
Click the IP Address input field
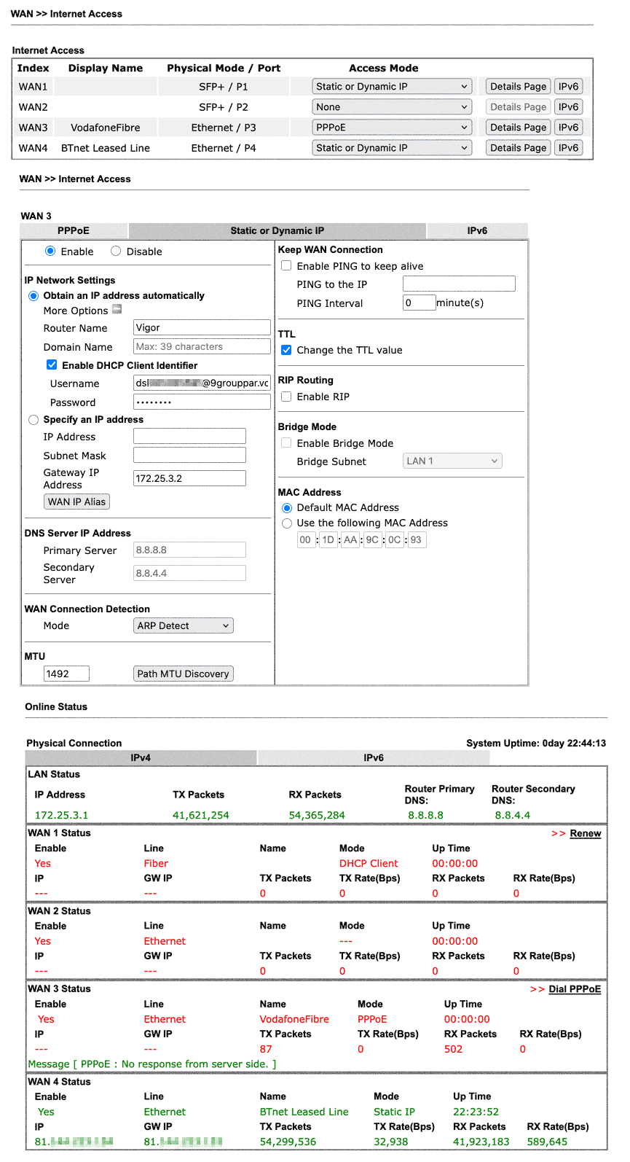189,436
